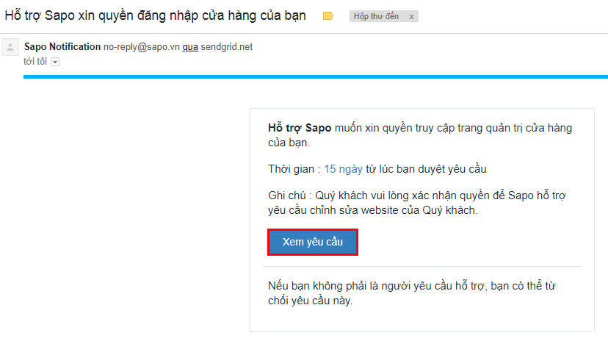Click the sender profile avatar icon
The width and height of the screenshot is (608, 341).
tap(10, 47)
